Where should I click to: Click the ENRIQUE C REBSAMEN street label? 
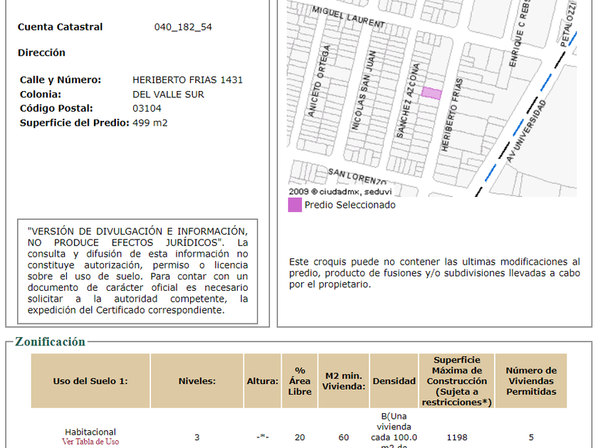click(x=520, y=33)
